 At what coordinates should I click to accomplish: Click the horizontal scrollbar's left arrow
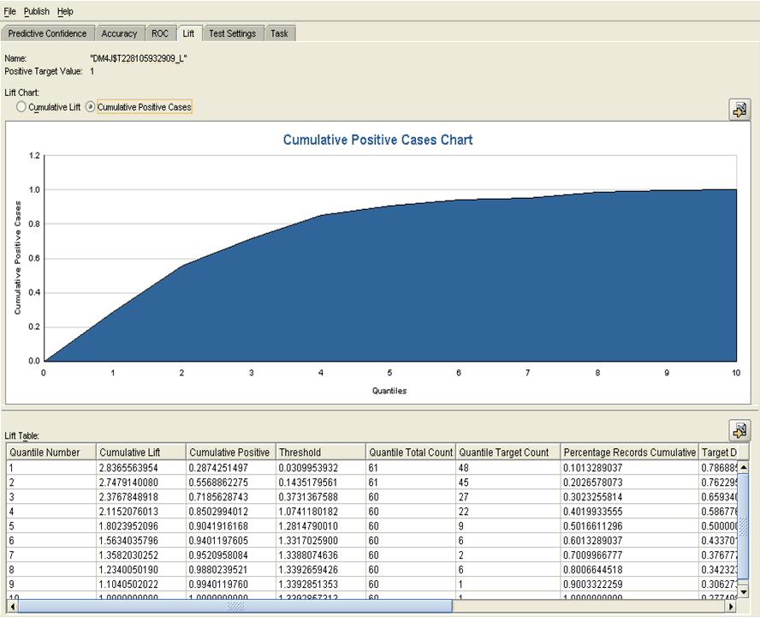[11, 606]
